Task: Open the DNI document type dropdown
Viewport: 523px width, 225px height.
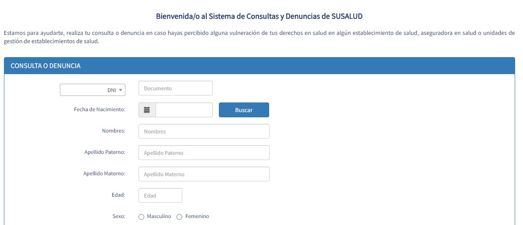Action: [93, 90]
